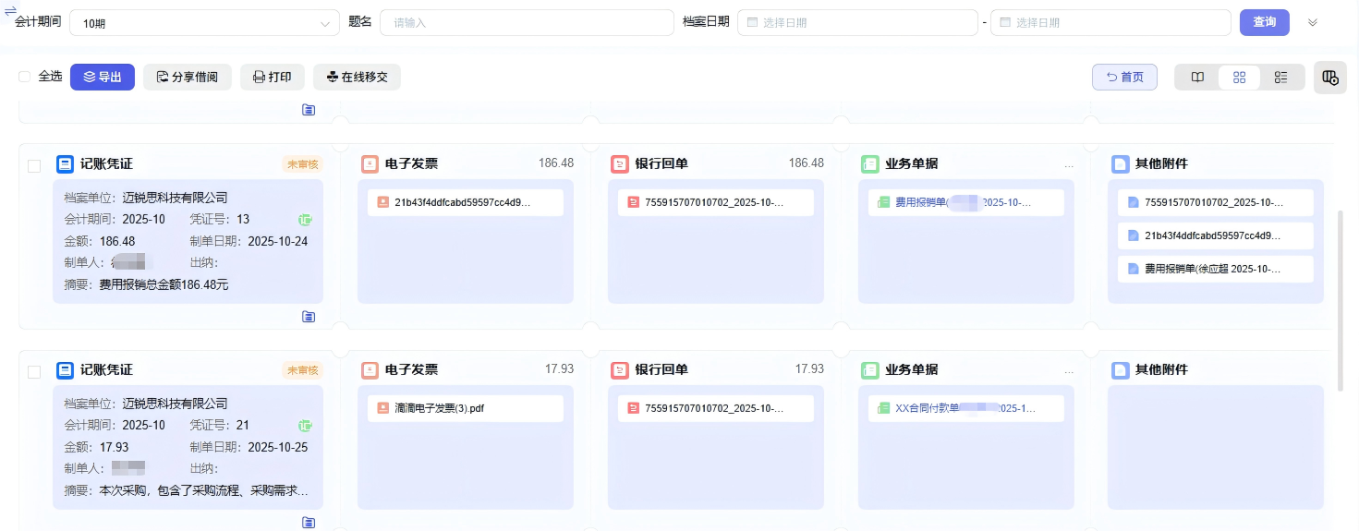1359x531 pixels.
Task: Click the green icon beside voucher number 21
Action: click(305, 426)
